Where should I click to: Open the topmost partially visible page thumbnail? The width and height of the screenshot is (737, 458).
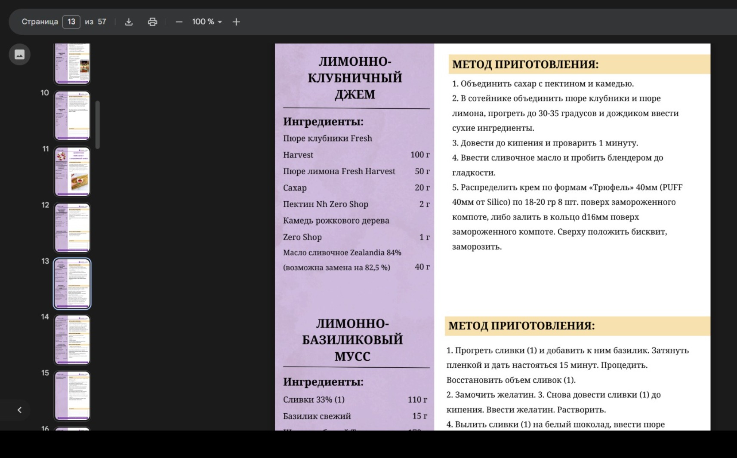click(x=72, y=64)
